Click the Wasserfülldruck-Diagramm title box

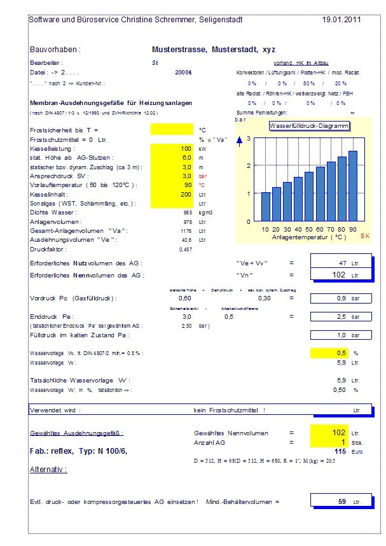coord(309,126)
